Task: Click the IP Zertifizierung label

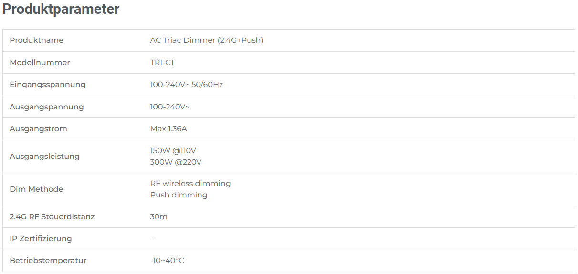Action: (41, 238)
